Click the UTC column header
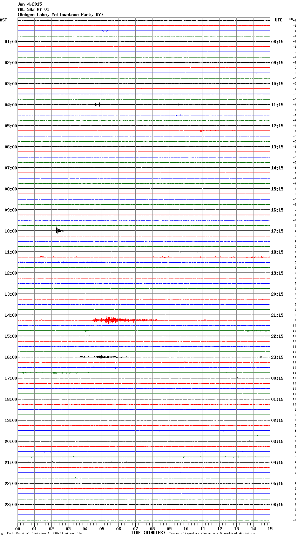Image resolution: width=298 pixels, height=538 pixels. (278, 20)
